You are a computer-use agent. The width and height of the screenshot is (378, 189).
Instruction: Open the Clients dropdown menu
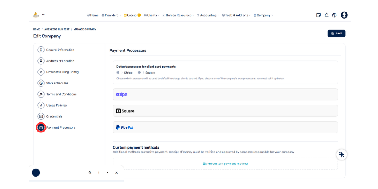[x=152, y=15]
